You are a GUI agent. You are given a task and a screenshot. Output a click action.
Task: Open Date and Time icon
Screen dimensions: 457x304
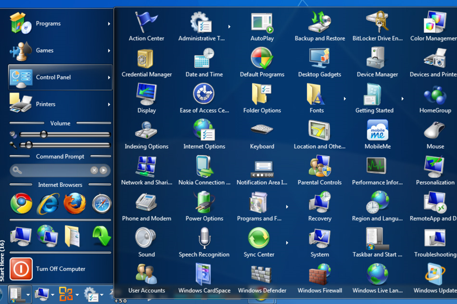pos(204,58)
